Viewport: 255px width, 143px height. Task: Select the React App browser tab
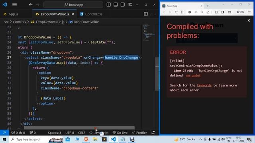coord(182,6)
